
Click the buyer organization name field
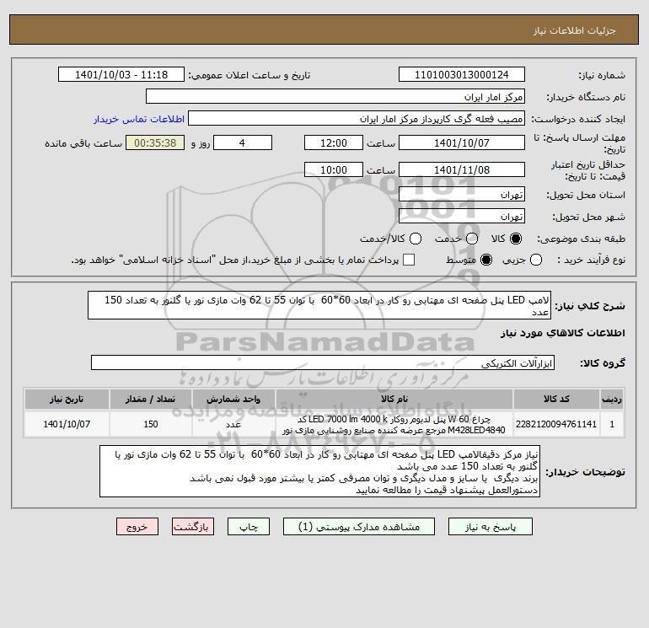335,97
